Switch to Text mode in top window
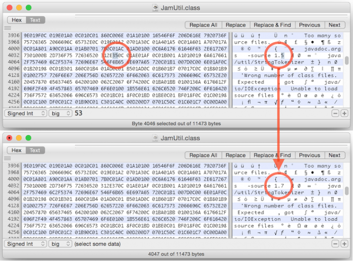Screen dimensions: 353x261 (x=35, y=20)
